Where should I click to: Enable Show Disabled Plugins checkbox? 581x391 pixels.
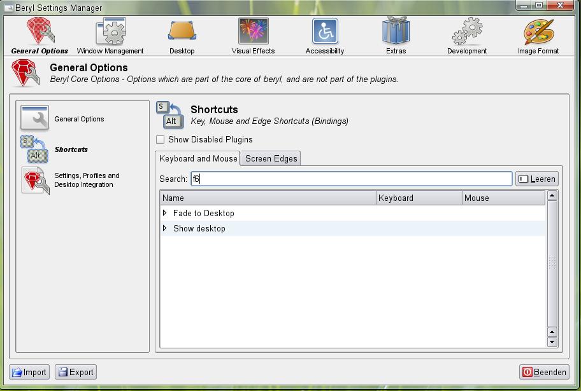click(160, 139)
